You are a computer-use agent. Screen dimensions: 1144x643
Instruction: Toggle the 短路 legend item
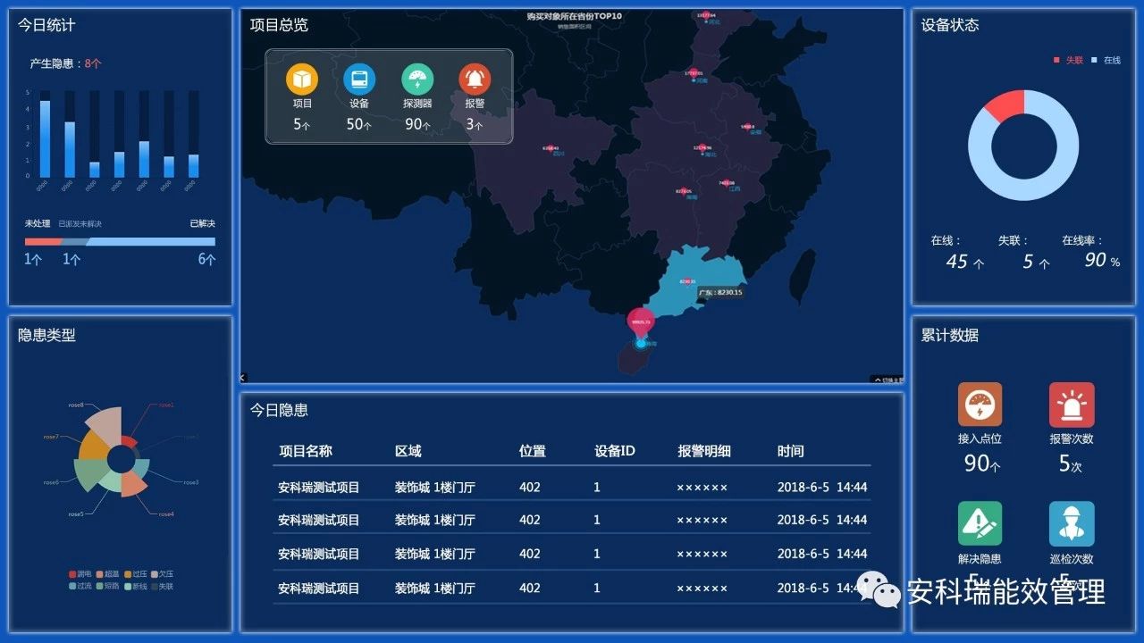pyautogui.click(x=107, y=586)
